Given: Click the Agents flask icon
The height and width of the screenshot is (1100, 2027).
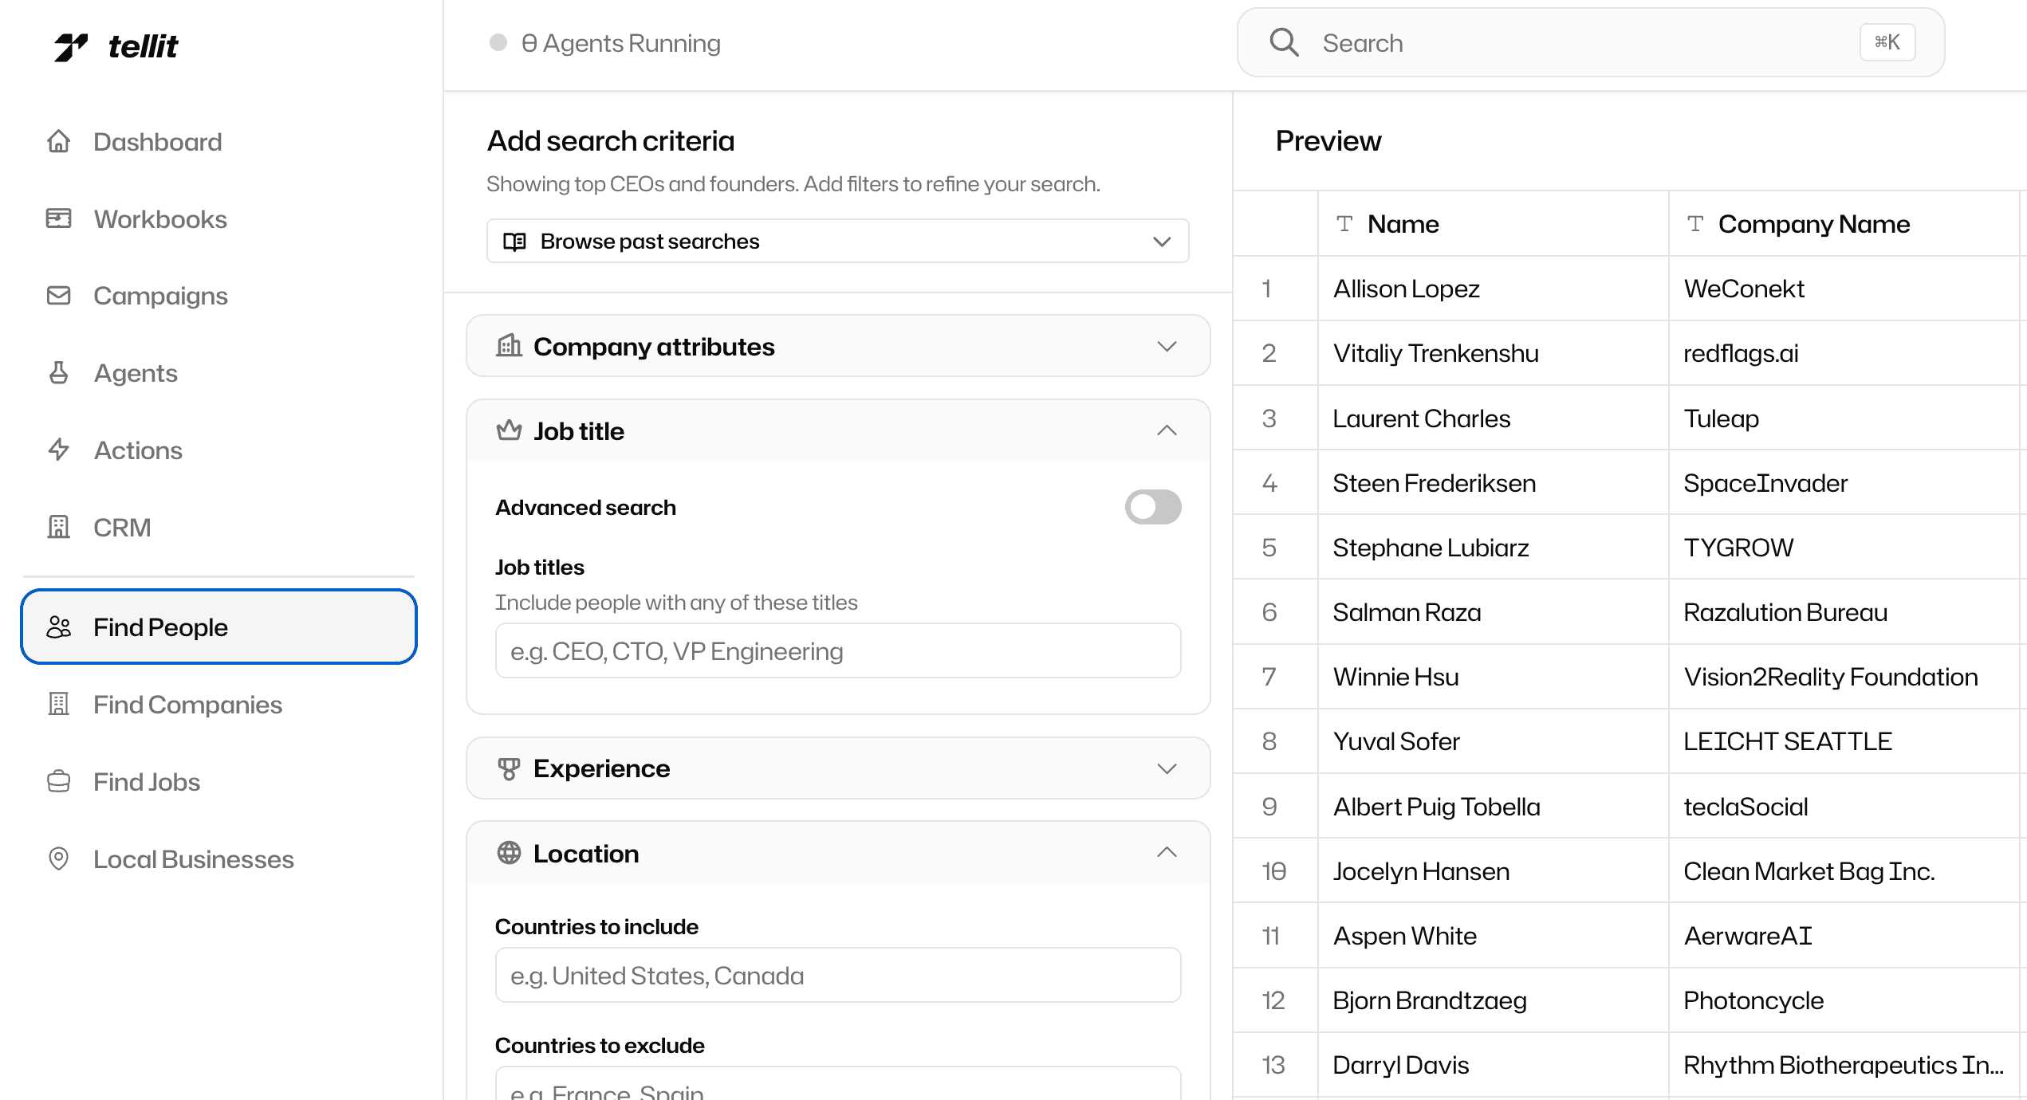Looking at the screenshot, I should (x=58, y=373).
